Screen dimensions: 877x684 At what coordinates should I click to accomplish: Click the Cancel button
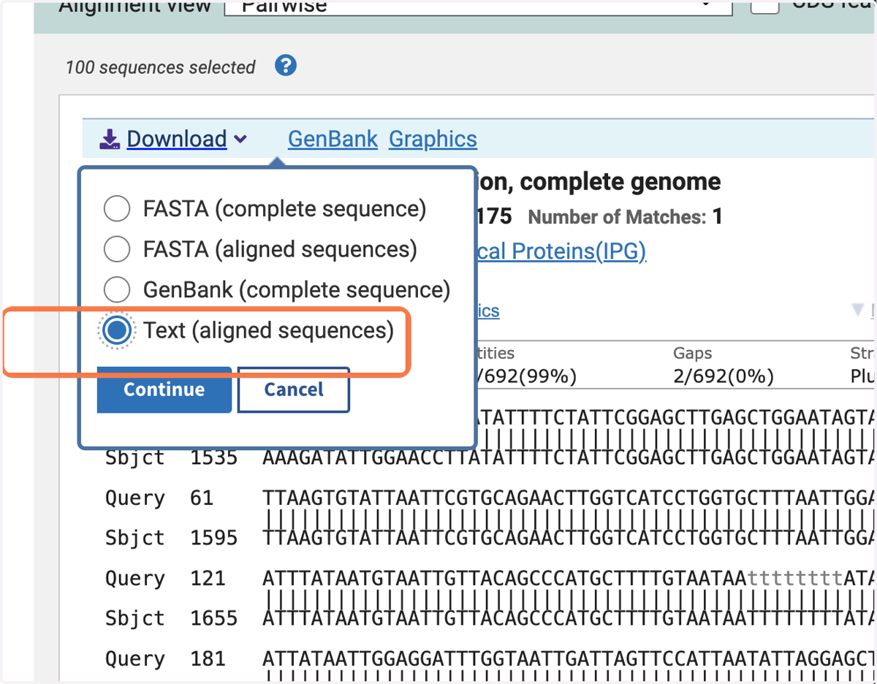(x=294, y=389)
